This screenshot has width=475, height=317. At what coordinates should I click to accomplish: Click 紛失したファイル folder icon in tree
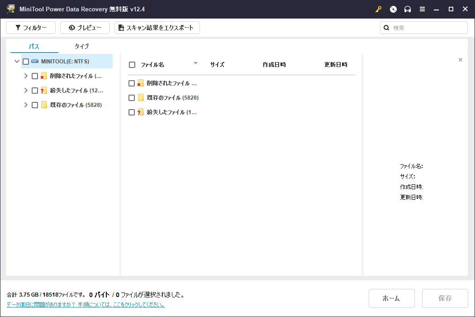click(43, 91)
